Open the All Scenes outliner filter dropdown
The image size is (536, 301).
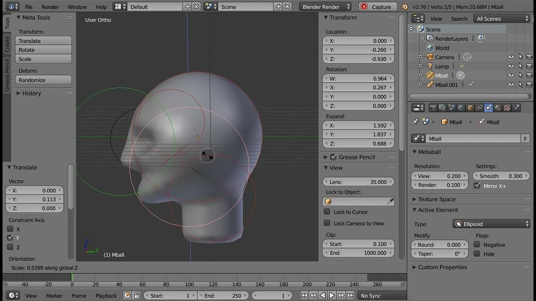pyautogui.click(x=502, y=18)
